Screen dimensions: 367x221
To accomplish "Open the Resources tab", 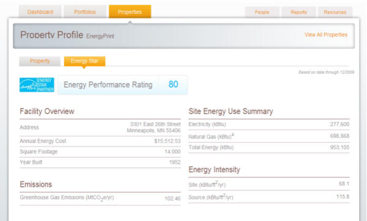I will pyautogui.click(x=335, y=12).
